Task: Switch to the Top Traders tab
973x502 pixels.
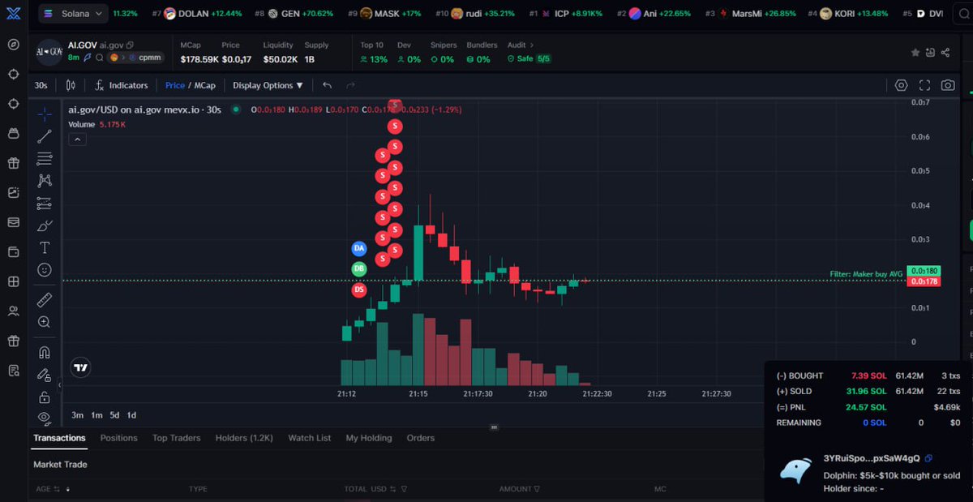Action: point(176,438)
